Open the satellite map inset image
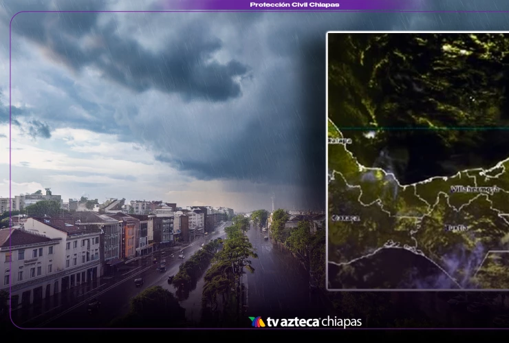 click(x=418, y=161)
